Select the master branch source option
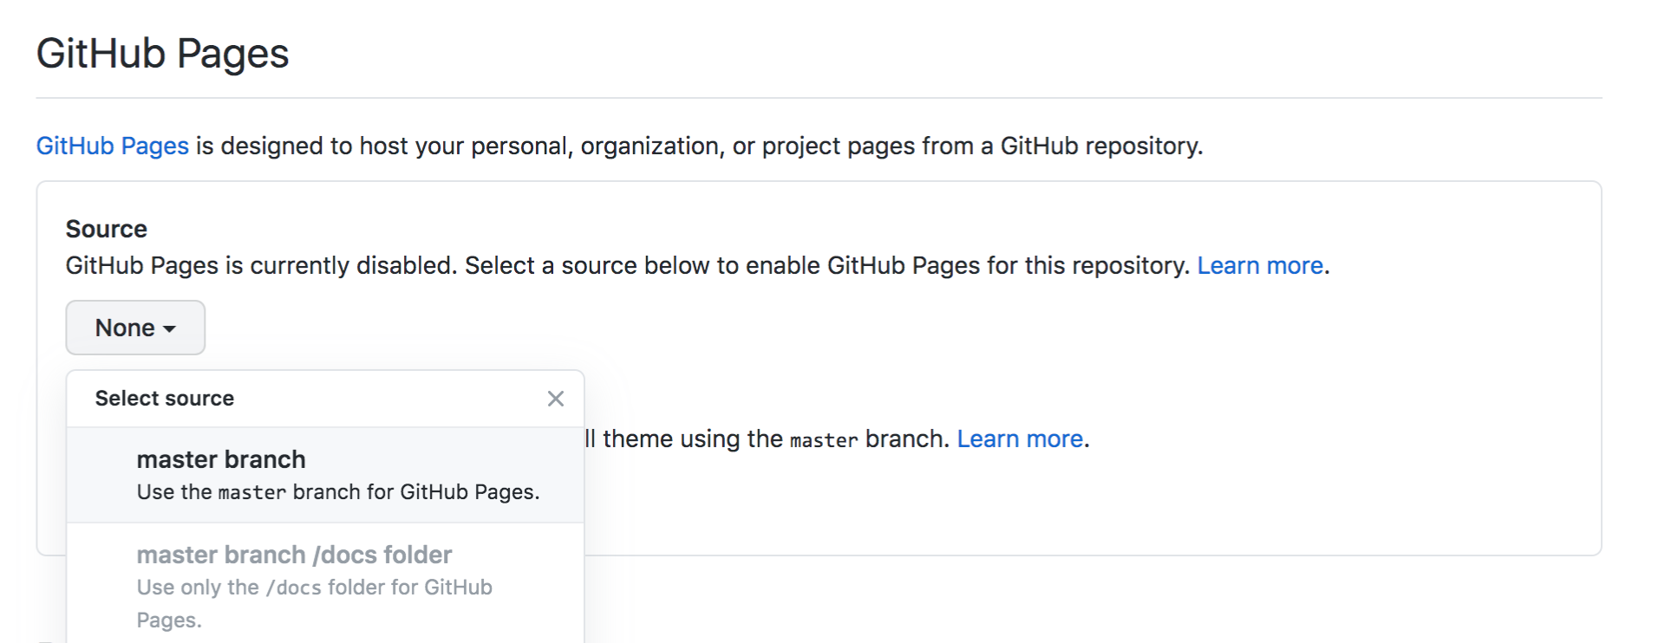The height and width of the screenshot is (643, 1658). tap(325, 475)
